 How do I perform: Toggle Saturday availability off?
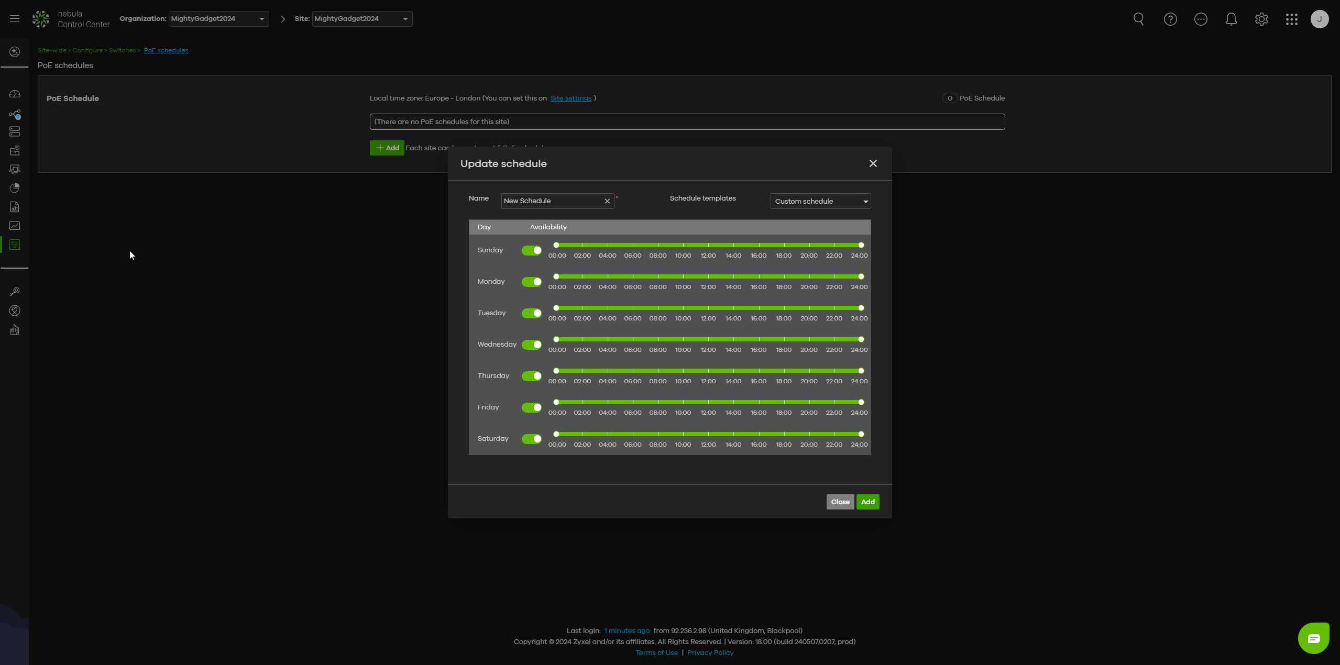pyautogui.click(x=531, y=439)
